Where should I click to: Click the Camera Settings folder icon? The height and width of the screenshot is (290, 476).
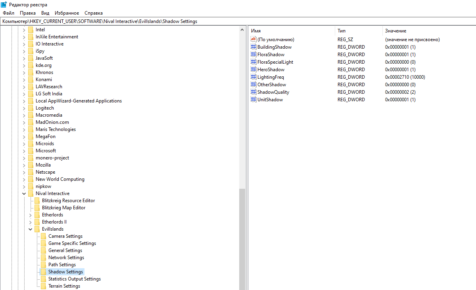44,236
